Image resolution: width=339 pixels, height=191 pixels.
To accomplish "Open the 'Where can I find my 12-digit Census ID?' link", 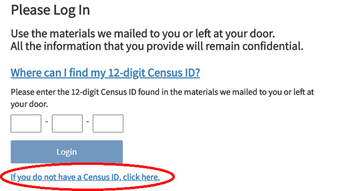I will [x=105, y=73].
